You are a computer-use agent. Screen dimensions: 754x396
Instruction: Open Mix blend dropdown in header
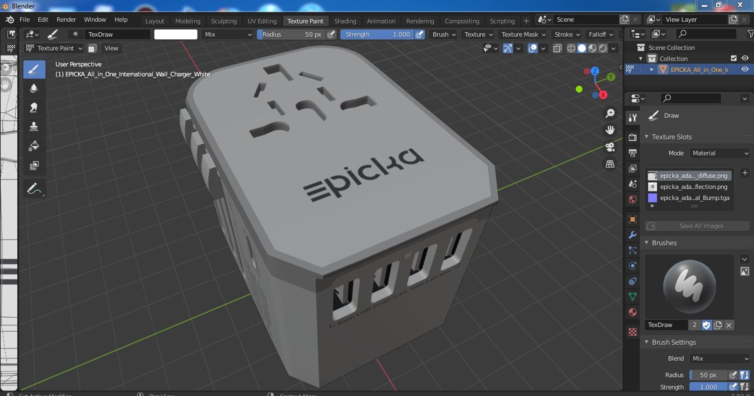(228, 35)
